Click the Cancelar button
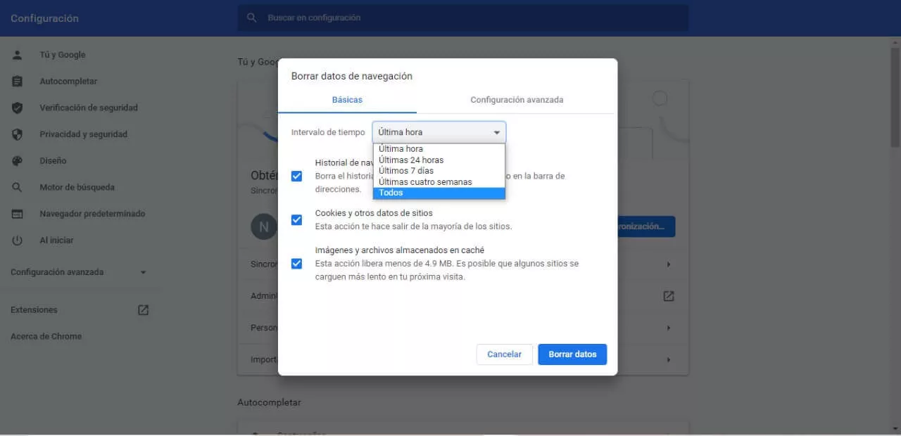 [x=504, y=354]
